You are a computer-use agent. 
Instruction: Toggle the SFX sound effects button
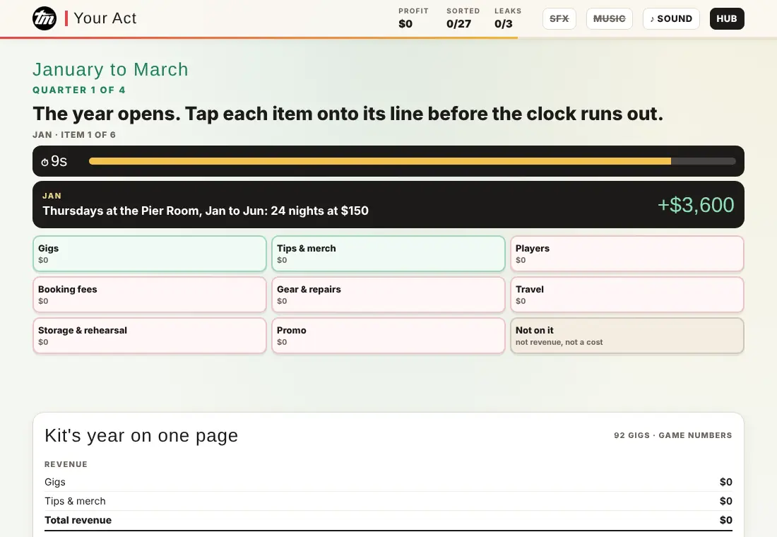tap(559, 19)
